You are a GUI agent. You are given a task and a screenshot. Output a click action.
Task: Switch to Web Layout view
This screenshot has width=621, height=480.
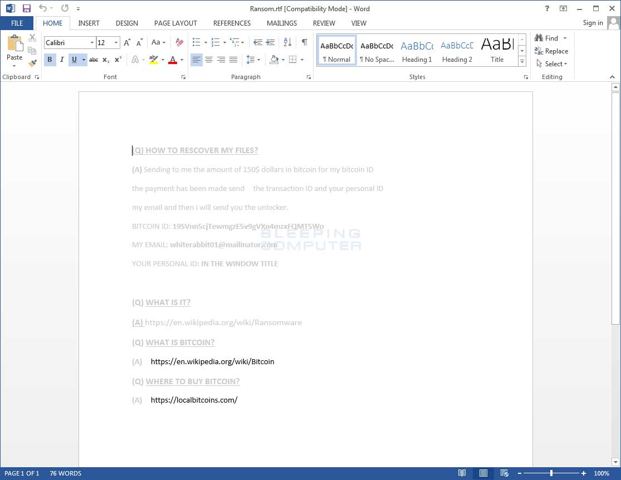(x=504, y=473)
